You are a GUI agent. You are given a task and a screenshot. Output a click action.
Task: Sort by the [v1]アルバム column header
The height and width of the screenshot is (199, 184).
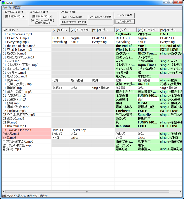coord(103,30)
